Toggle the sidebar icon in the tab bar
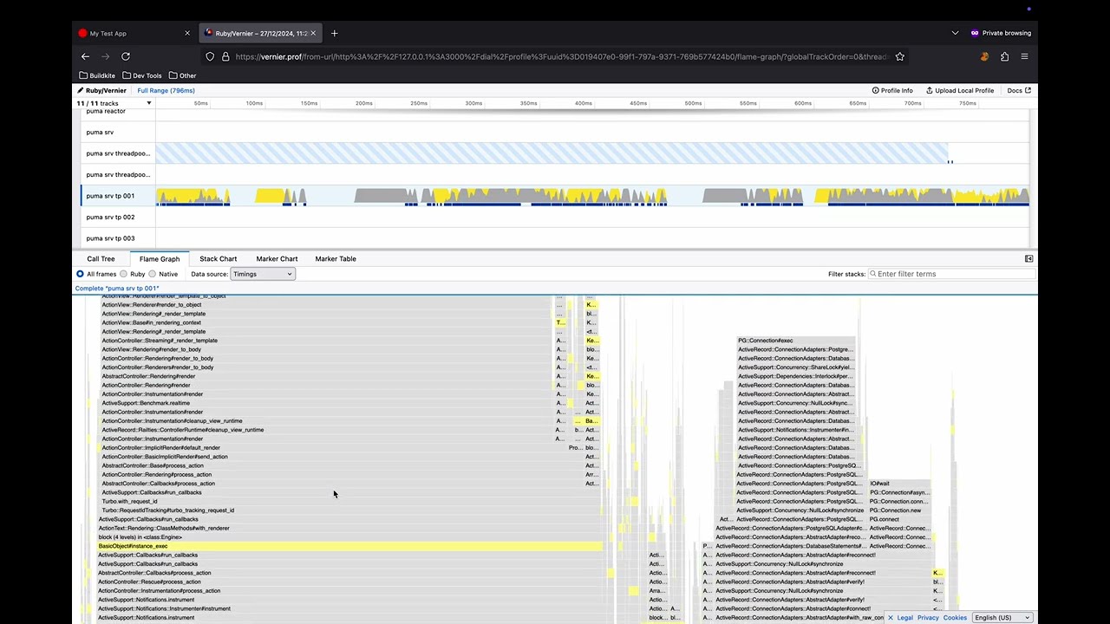Screen dimensions: 1110x624 pos(1029,258)
